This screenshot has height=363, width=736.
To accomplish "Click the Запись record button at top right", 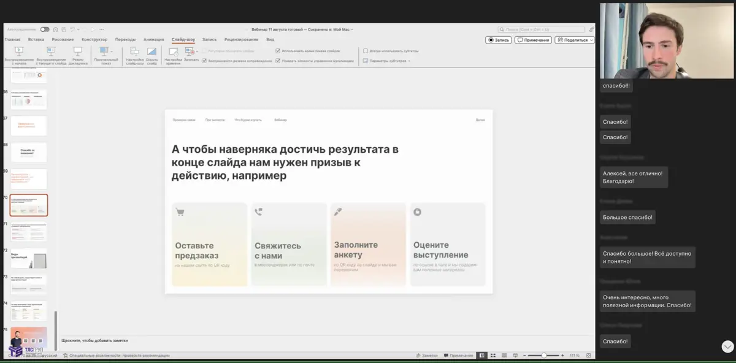I will coord(498,40).
